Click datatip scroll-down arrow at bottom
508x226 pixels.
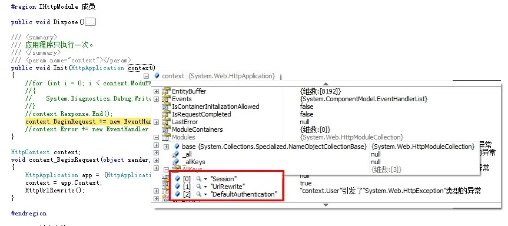point(326,205)
